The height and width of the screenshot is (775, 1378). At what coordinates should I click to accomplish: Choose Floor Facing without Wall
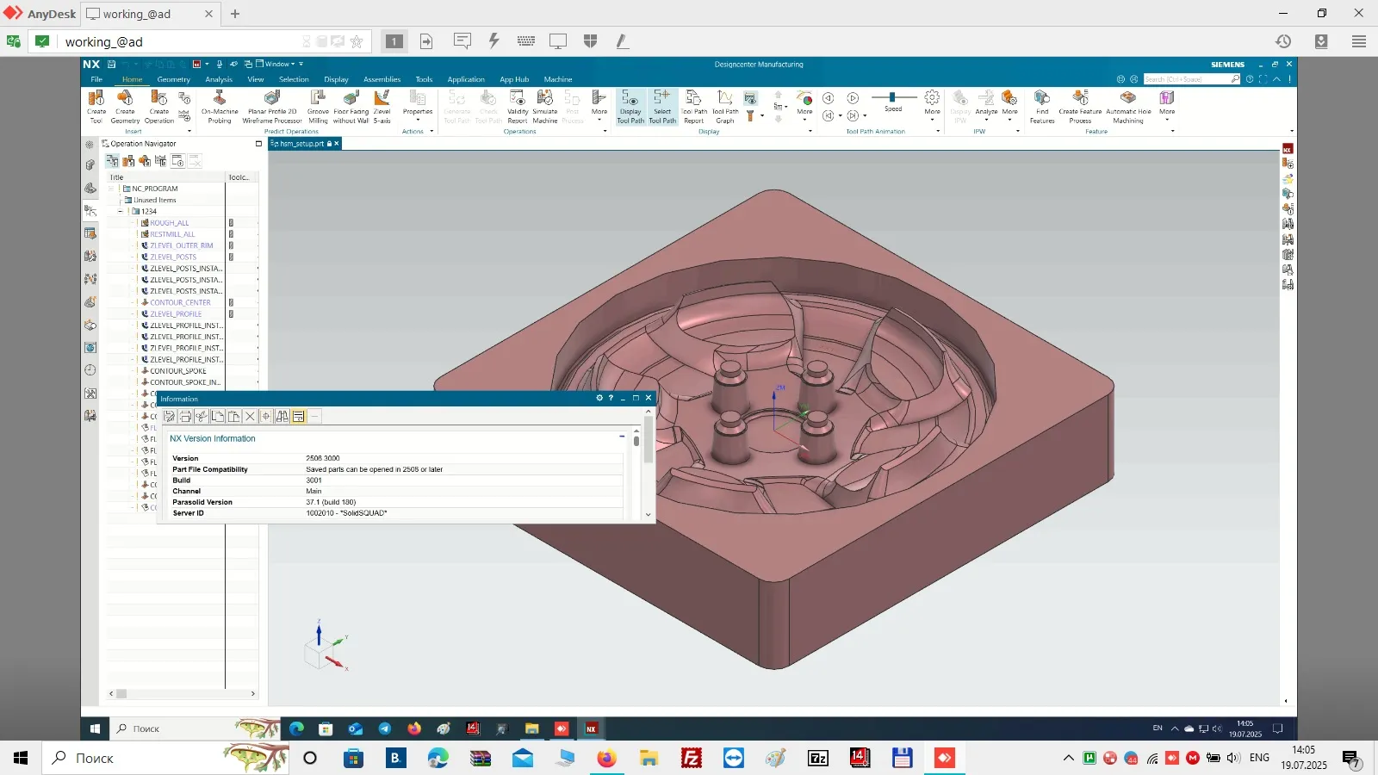pos(351,107)
